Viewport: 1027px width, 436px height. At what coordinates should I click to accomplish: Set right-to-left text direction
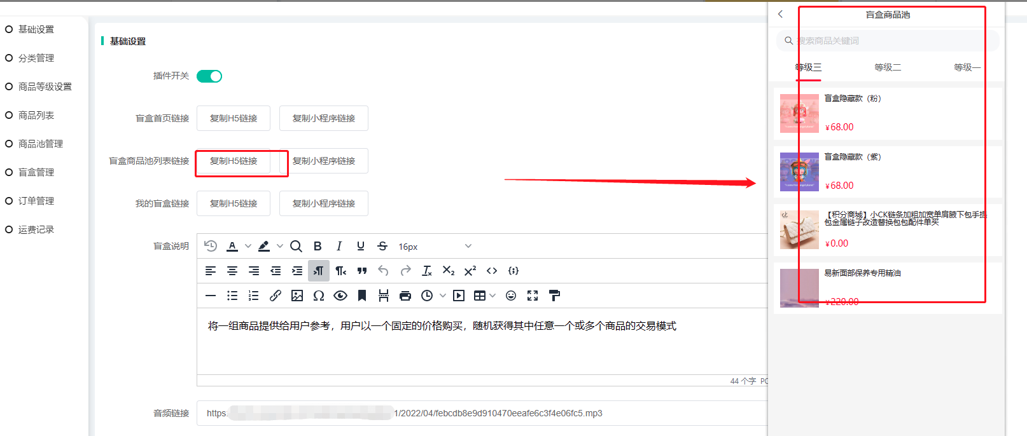click(340, 271)
